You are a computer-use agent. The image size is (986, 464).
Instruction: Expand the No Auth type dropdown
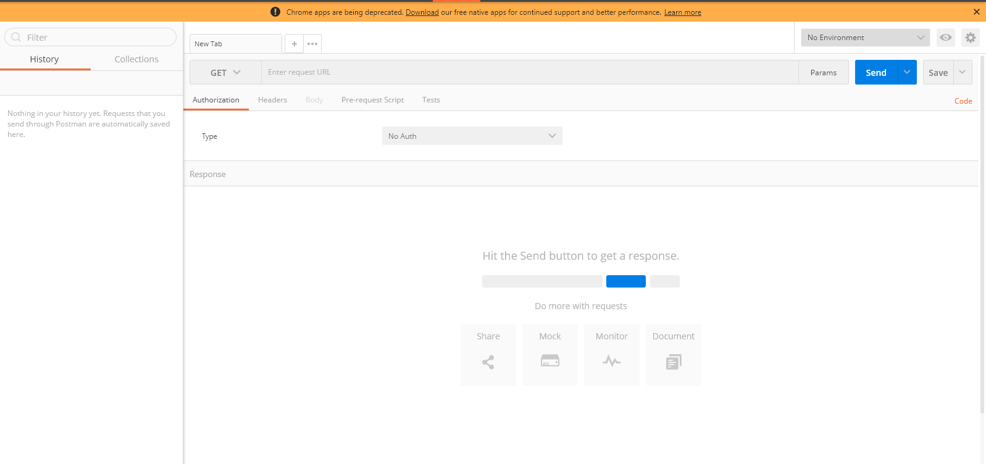pyautogui.click(x=472, y=136)
